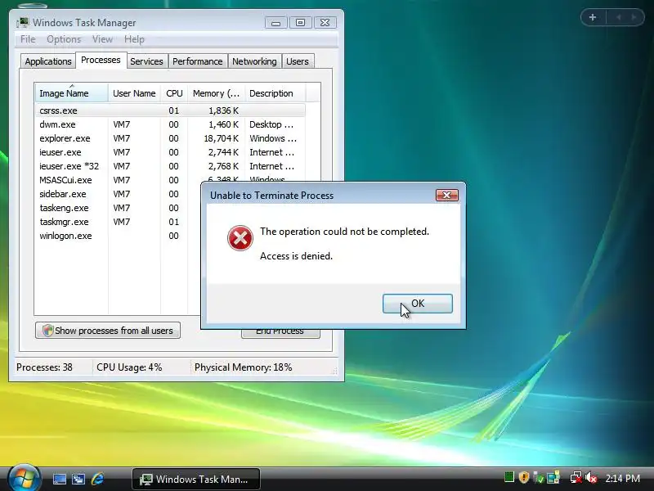Image resolution: width=654 pixels, height=491 pixels.
Task: Click OK in the error dialog
Action: tap(418, 304)
